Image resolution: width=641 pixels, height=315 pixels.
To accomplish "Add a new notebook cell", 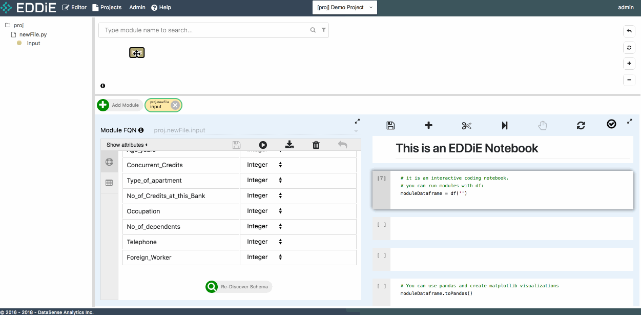I will pos(429,126).
